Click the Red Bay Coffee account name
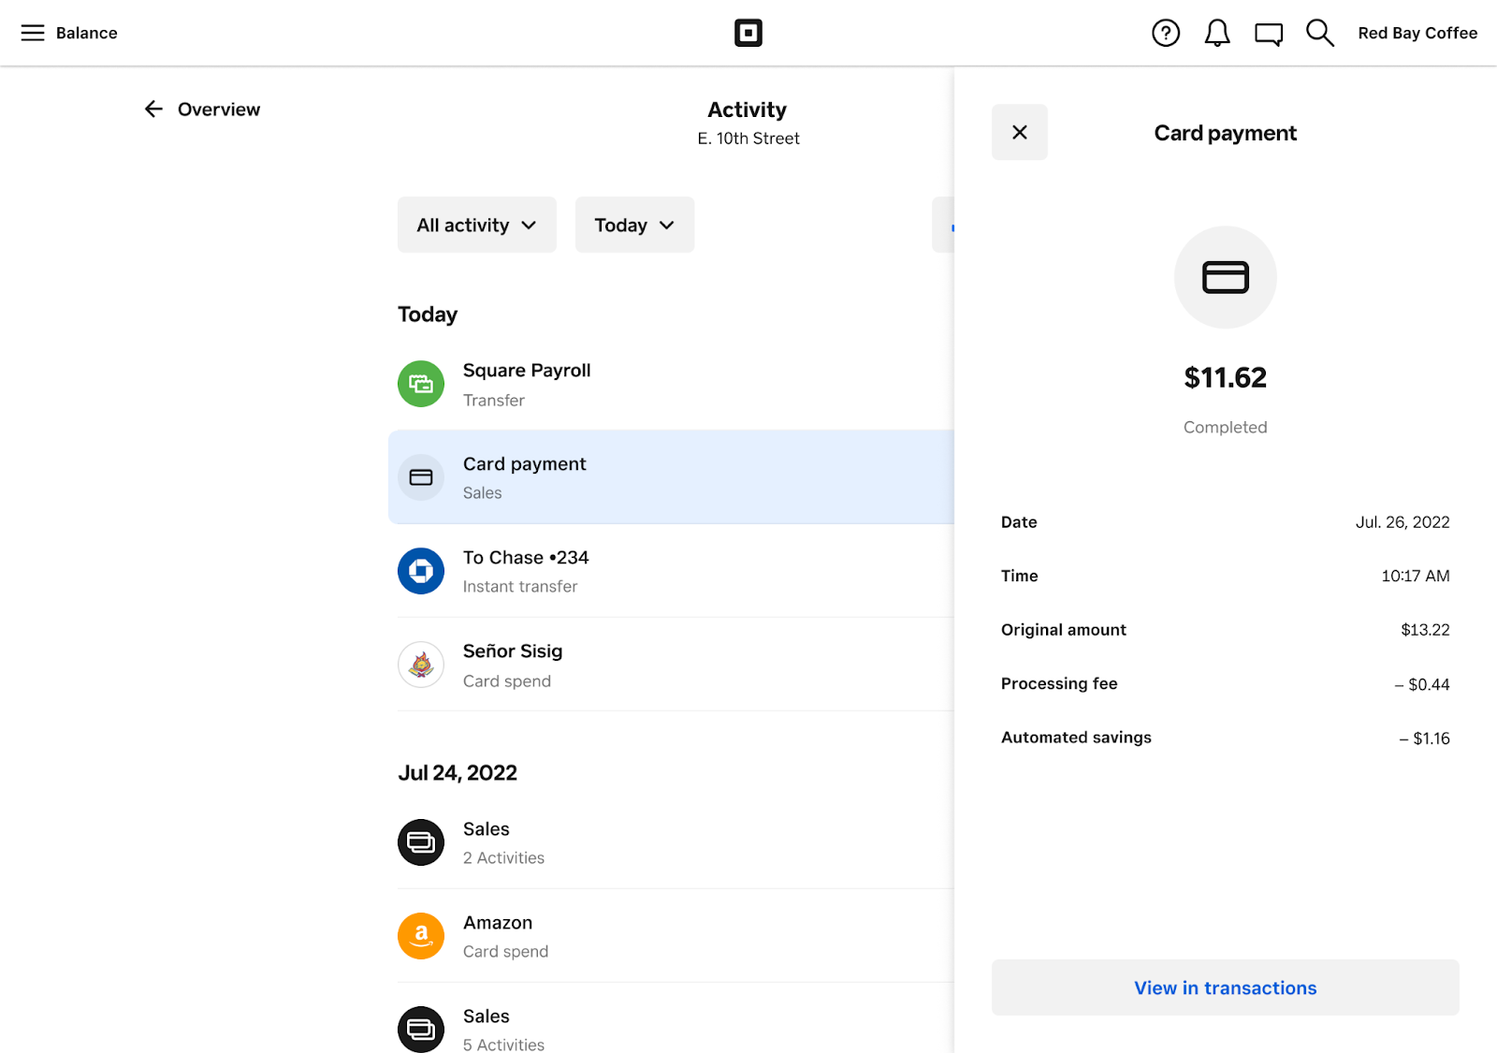The width and height of the screenshot is (1497, 1053). click(x=1417, y=33)
